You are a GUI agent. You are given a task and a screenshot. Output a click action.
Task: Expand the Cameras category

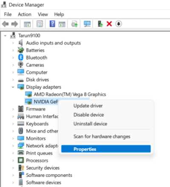[x=13, y=65]
